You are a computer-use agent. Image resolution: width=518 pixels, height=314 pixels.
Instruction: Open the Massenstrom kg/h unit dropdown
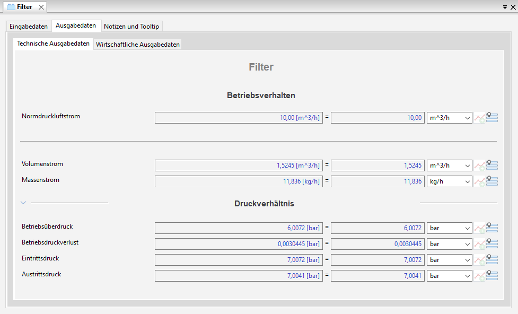449,181
